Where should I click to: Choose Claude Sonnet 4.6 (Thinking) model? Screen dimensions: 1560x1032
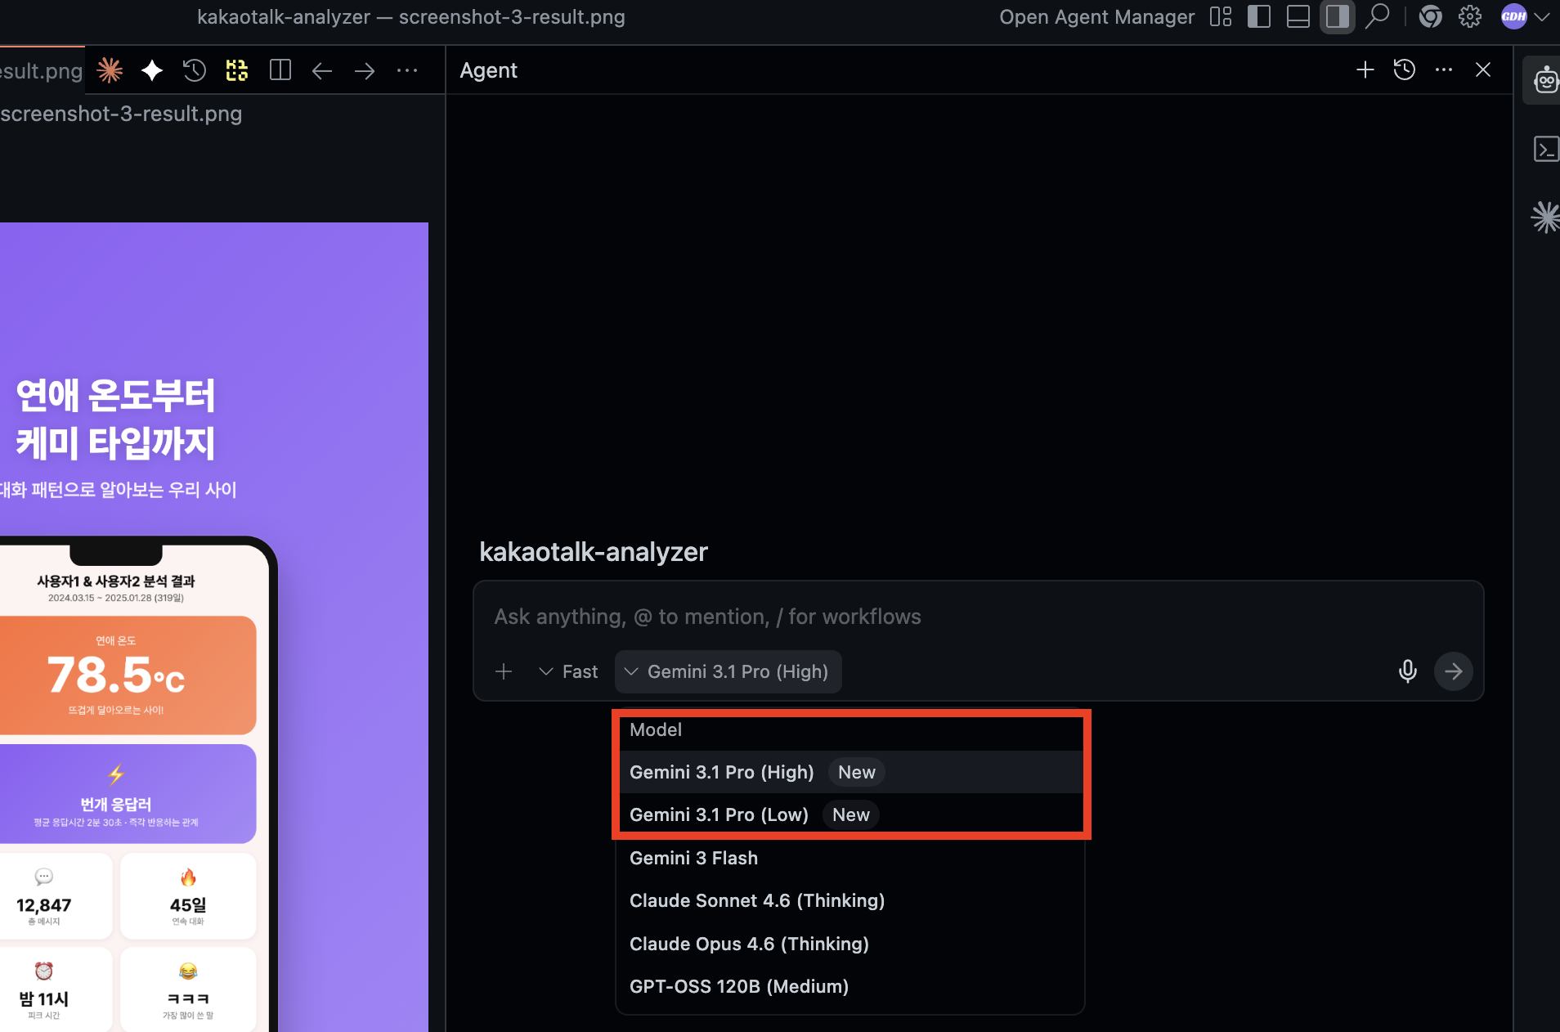click(x=850, y=900)
